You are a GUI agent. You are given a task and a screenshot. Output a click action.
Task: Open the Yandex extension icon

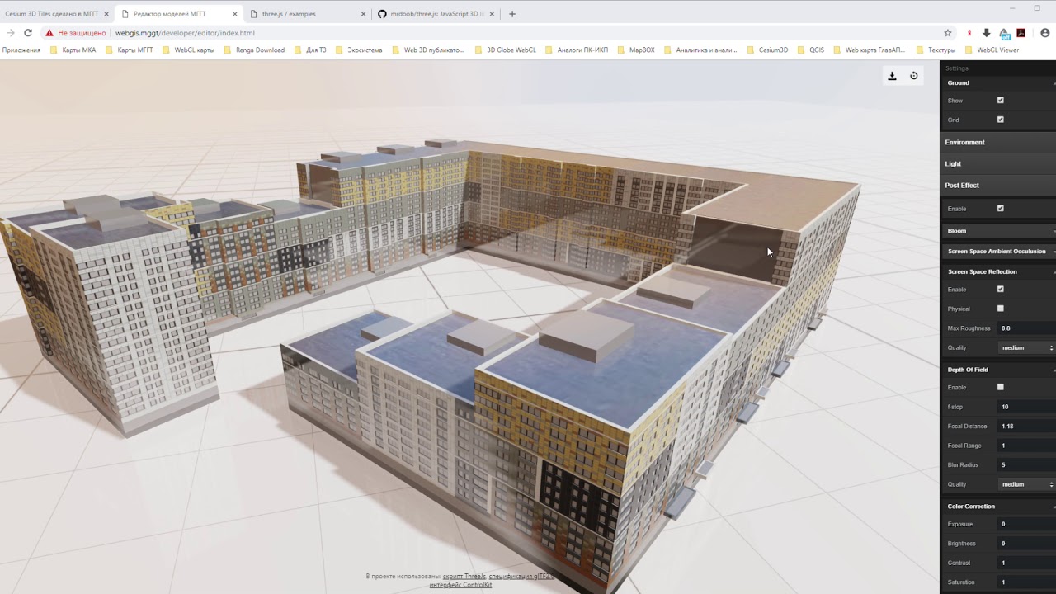(969, 33)
